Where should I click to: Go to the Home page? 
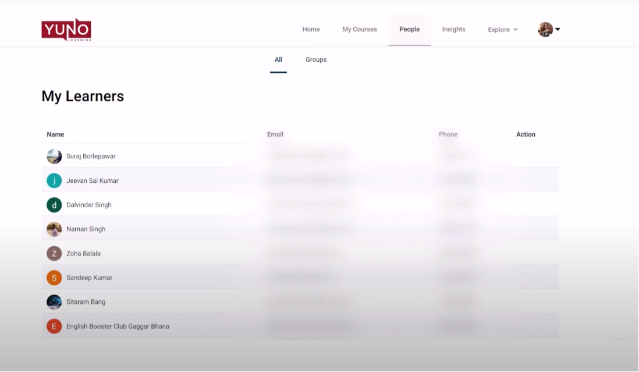tap(311, 30)
